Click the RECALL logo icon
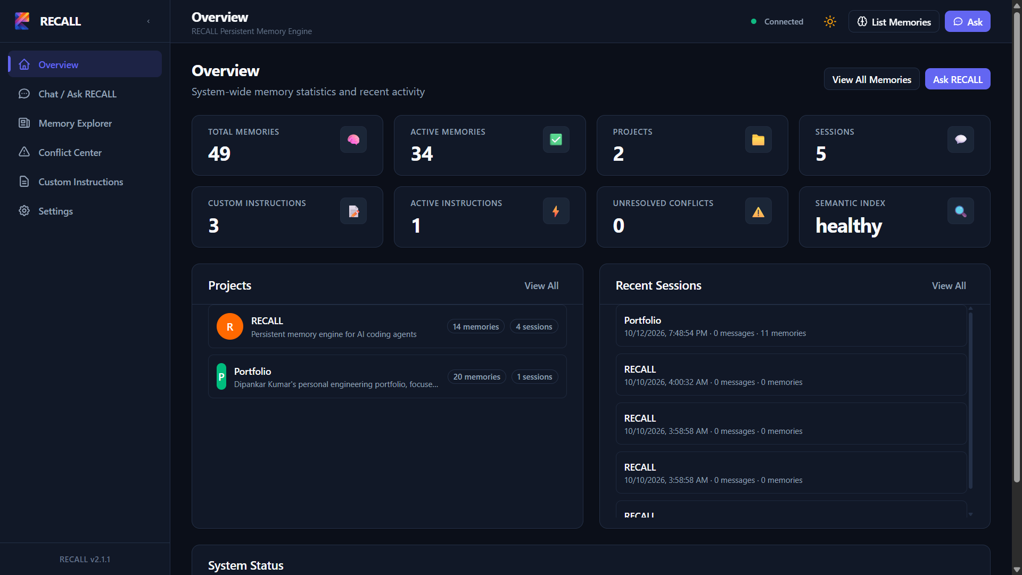This screenshot has height=575, width=1022. point(22,21)
